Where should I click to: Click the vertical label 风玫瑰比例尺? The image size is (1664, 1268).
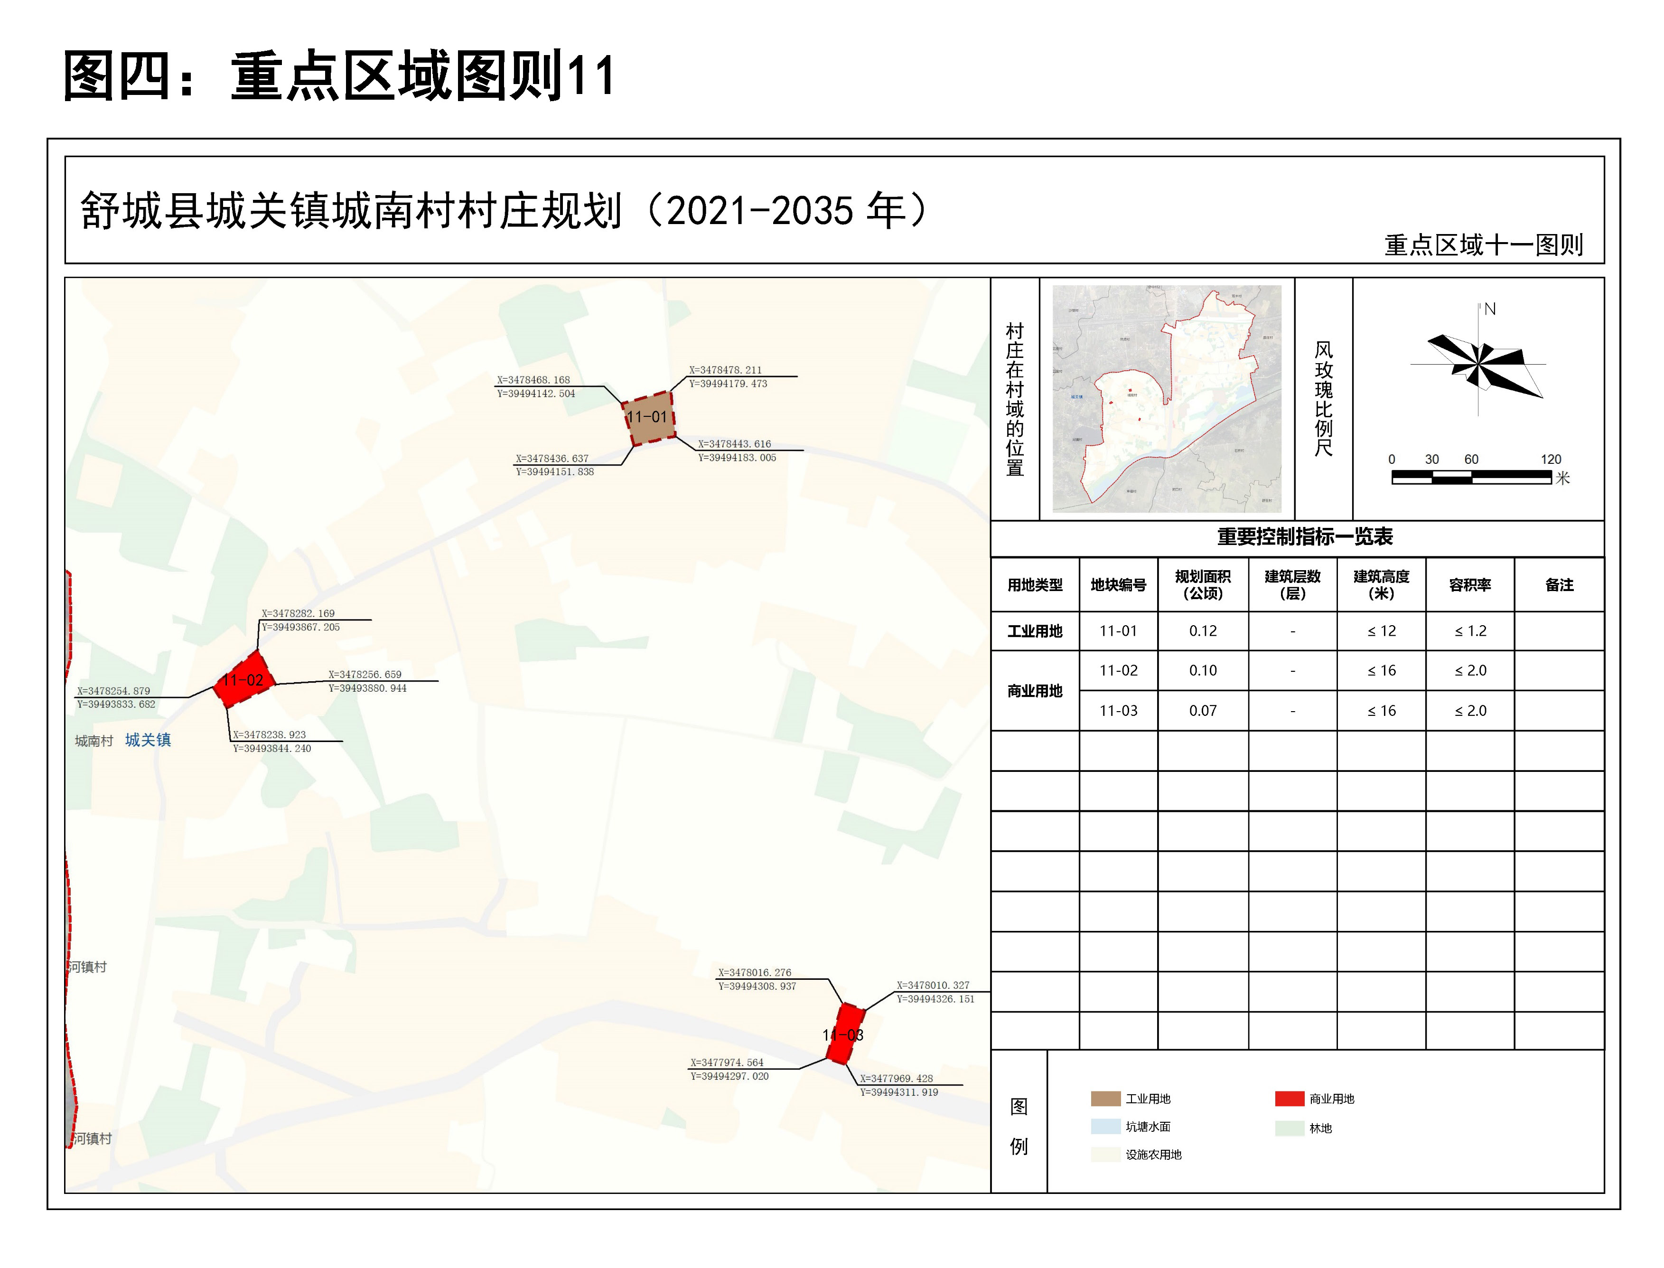1324,399
